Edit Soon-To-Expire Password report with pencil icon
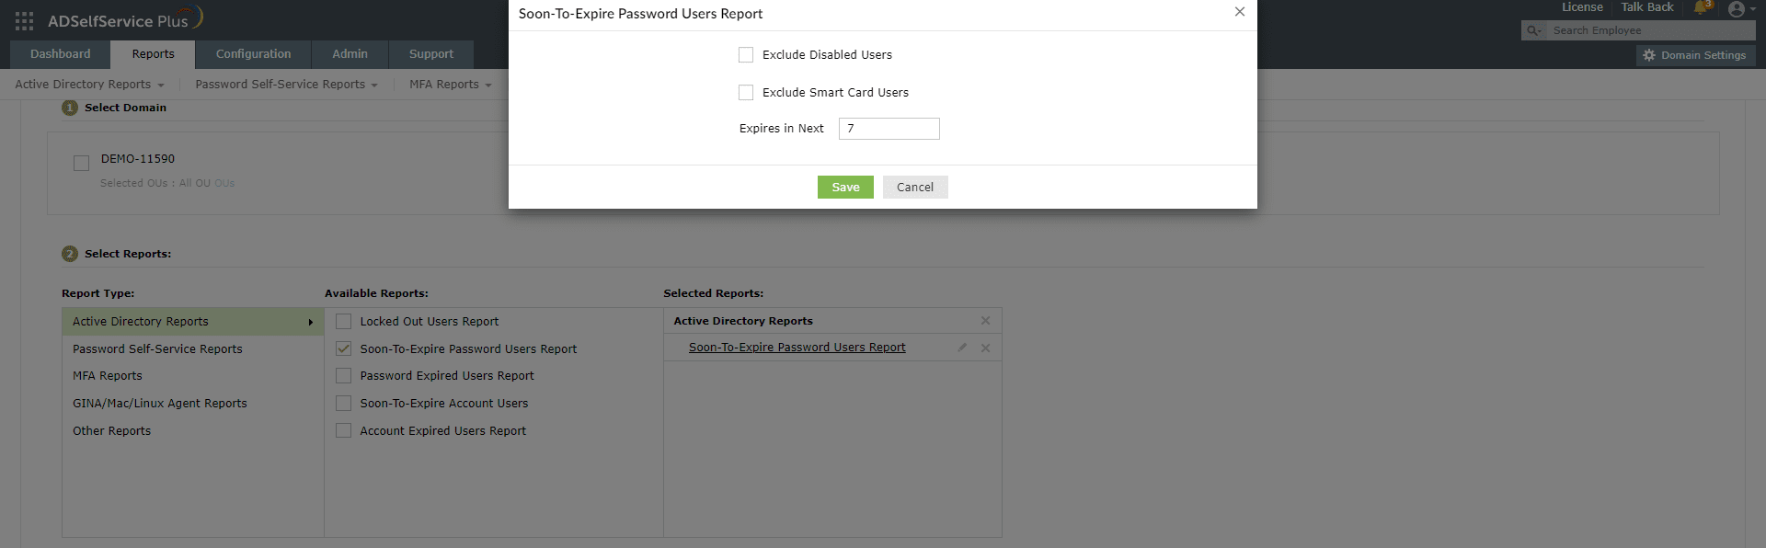This screenshot has width=1766, height=548. pyautogui.click(x=962, y=348)
